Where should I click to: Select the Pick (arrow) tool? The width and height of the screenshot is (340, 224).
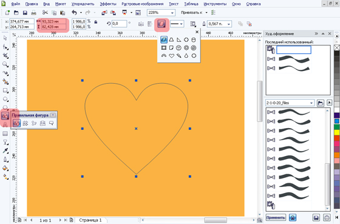(5, 38)
